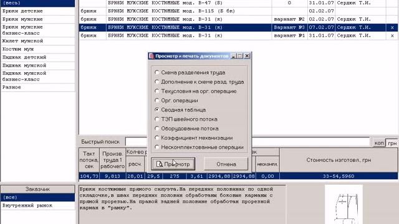
Task: Select 'Пиджак мужской бизнес-класс' category
Action: pos(37,77)
